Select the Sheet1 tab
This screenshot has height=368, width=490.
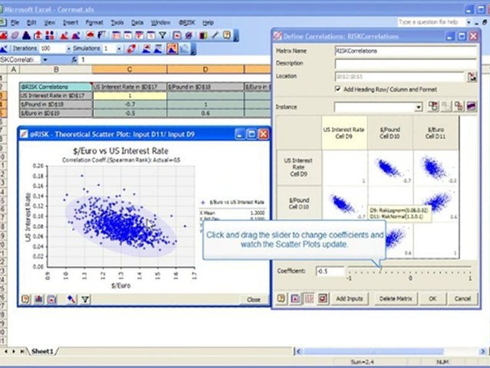click(x=42, y=352)
